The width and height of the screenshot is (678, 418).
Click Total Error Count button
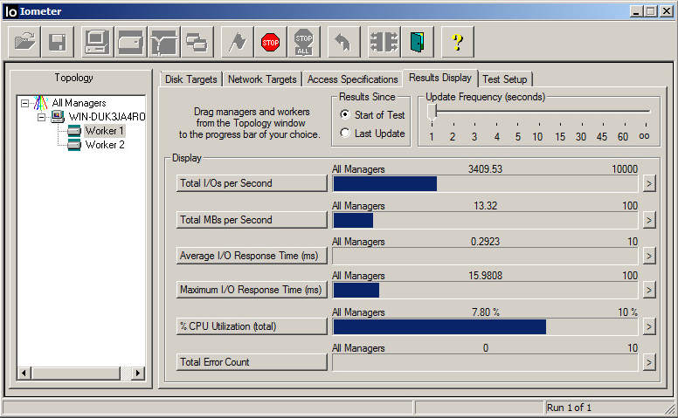coord(252,362)
